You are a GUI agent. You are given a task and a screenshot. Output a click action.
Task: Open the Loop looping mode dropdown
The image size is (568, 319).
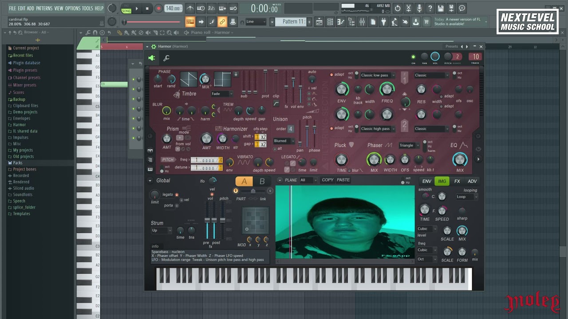[x=466, y=197]
